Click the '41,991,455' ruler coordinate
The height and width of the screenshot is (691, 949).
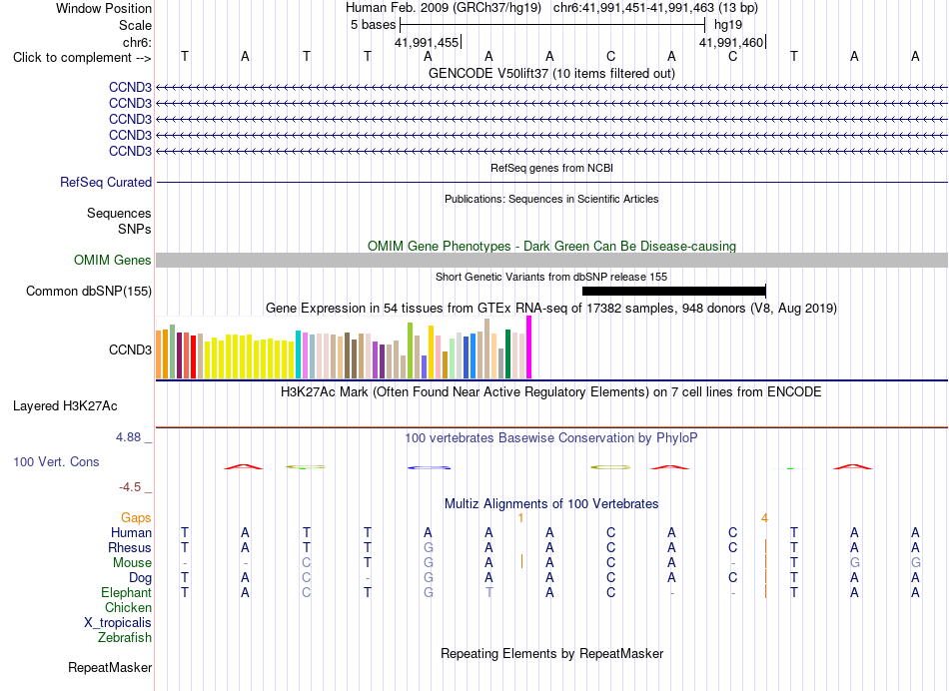427,42
